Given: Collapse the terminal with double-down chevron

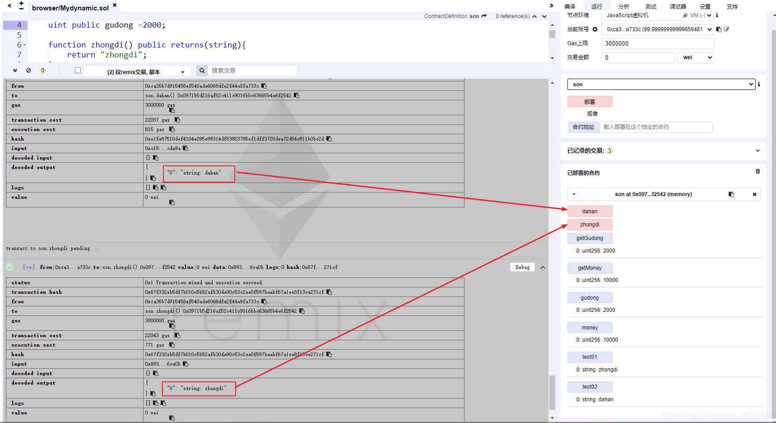Looking at the screenshot, I should 15,70.
